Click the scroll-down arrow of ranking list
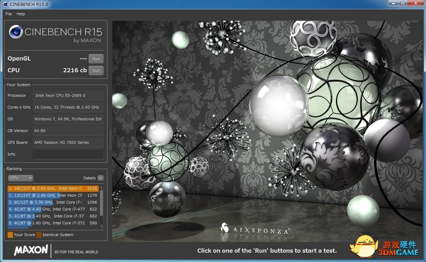Image resolution: width=426 pixels, height=262 pixels. click(x=101, y=226)
